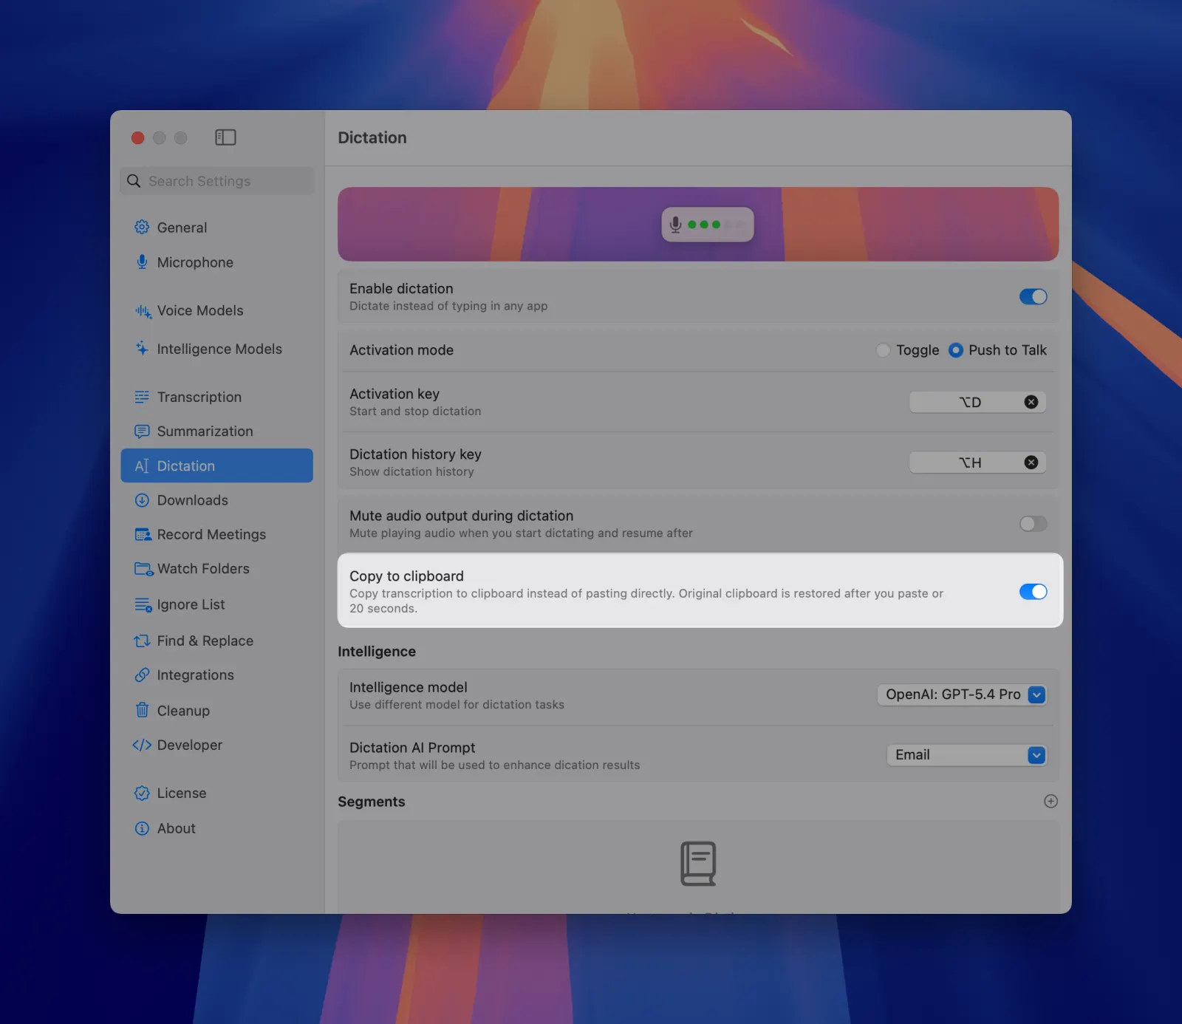Open Developer settings
Viewport: 1182px width, 1024px height.
pyautogui.click(x=216, y=745)
